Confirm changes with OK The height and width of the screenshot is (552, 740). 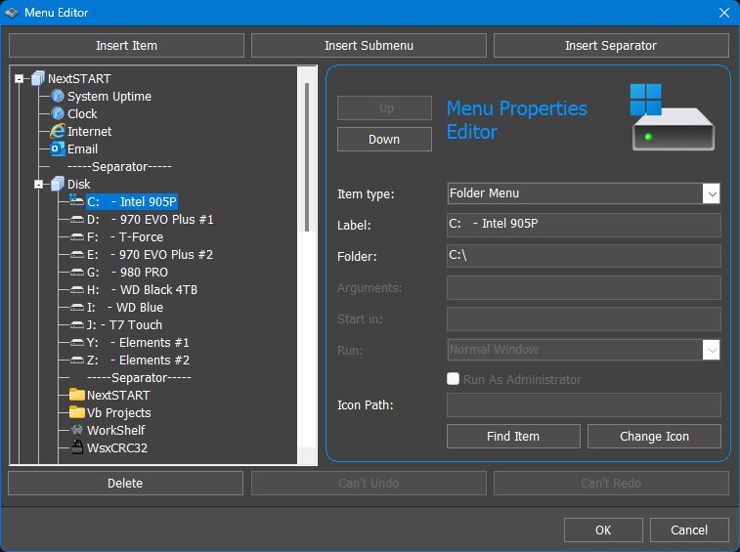point(603,530)
